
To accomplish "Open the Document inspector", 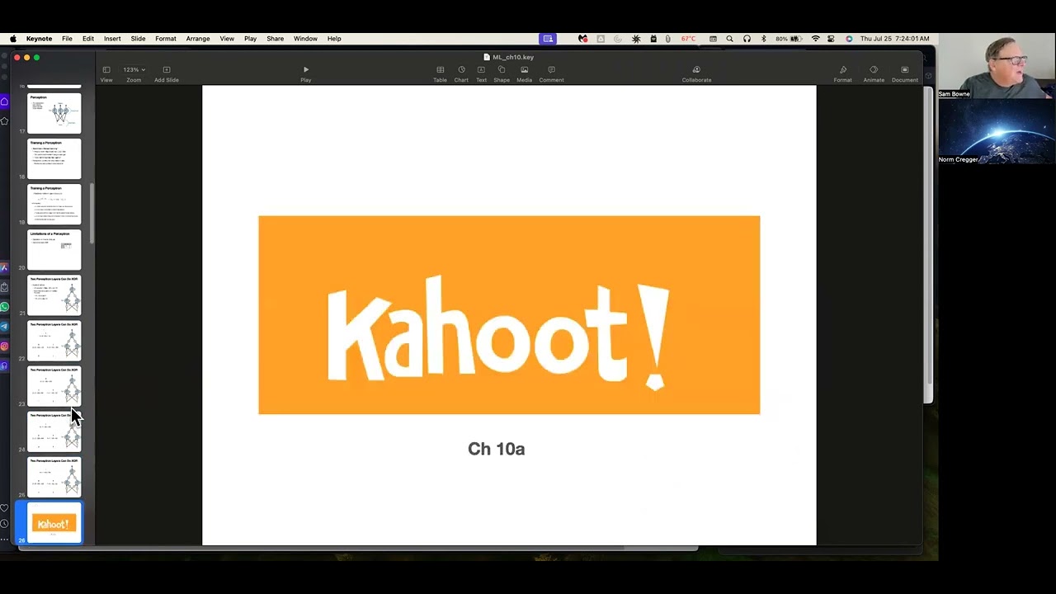I will (x=904, y=73).
